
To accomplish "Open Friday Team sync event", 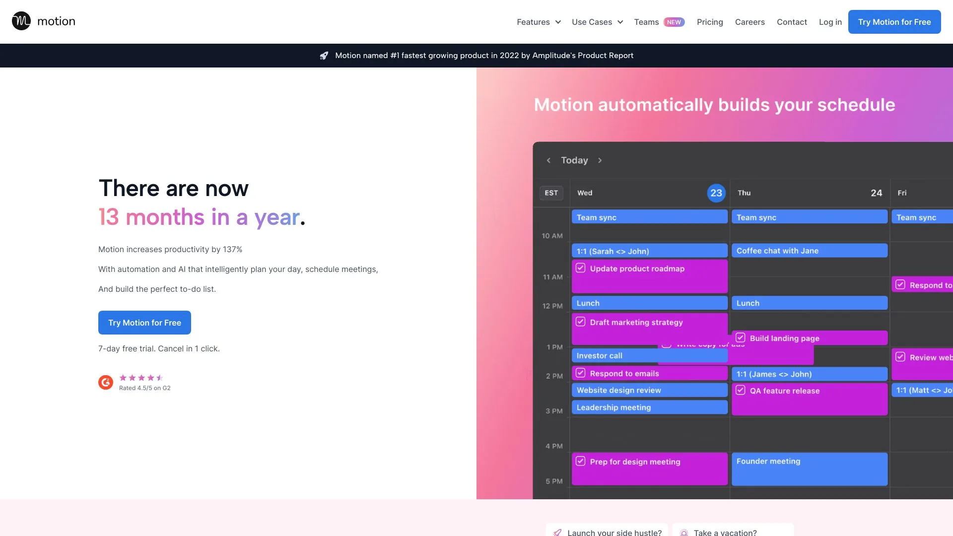I will 922,217.
